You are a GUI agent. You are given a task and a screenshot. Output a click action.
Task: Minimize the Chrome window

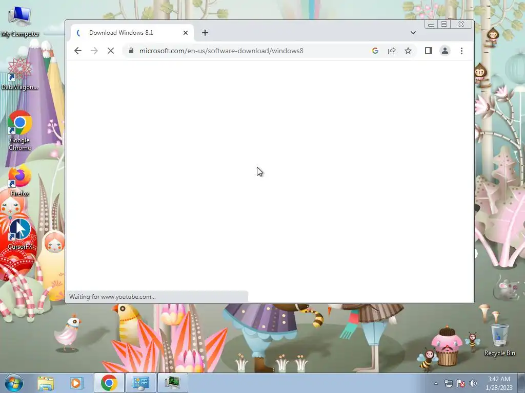pos(431,25)
